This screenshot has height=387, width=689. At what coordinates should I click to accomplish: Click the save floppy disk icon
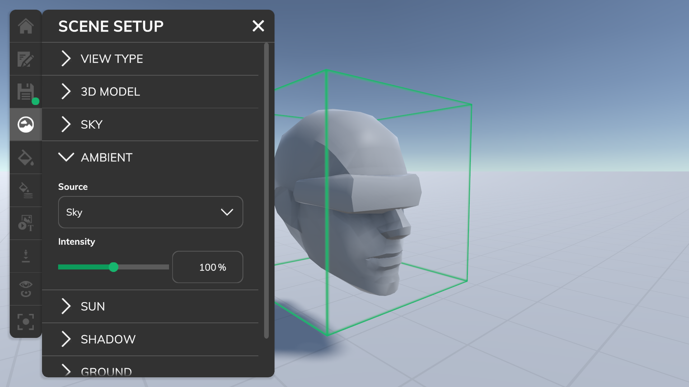[26, 92]
